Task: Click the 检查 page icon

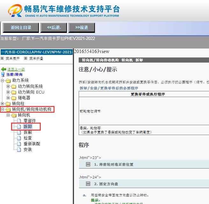Action: tap(19, 138)
